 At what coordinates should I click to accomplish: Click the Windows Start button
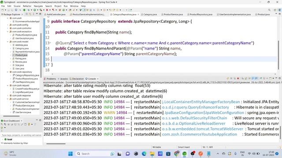tap(70, 154)
